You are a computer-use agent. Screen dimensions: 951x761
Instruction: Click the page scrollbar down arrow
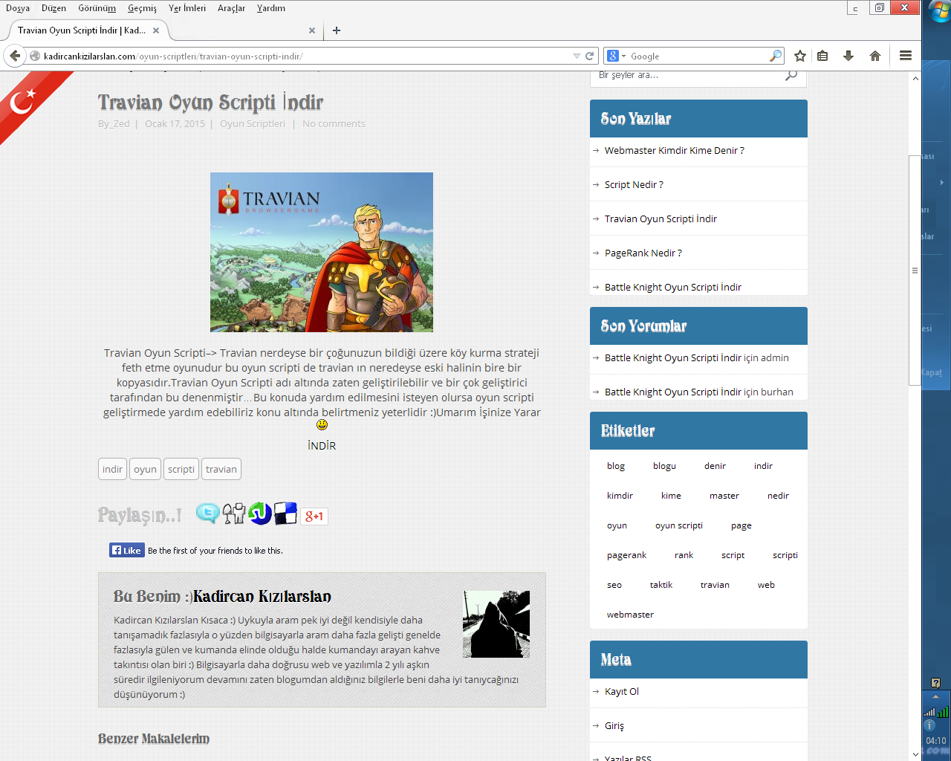(915, 754)
